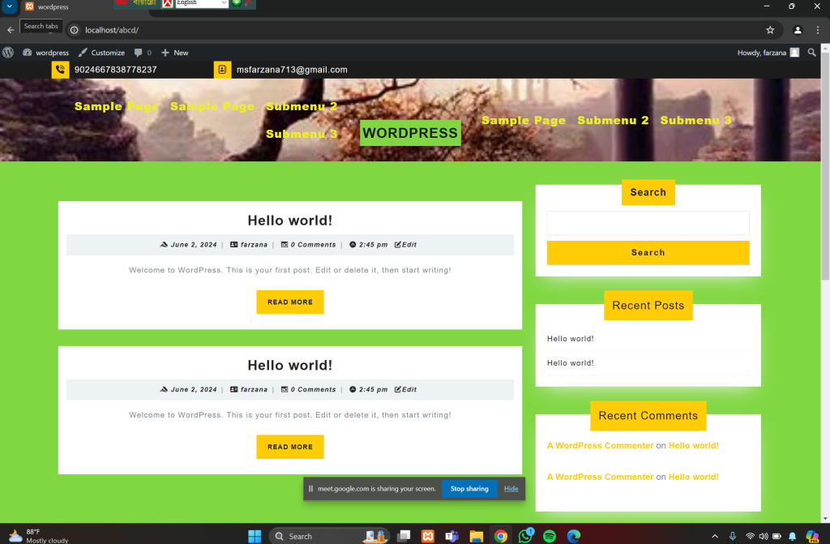Click the yellow email contact icon
Screen dimensions: 830x544
pyautogui.click(x=222, y=70)
